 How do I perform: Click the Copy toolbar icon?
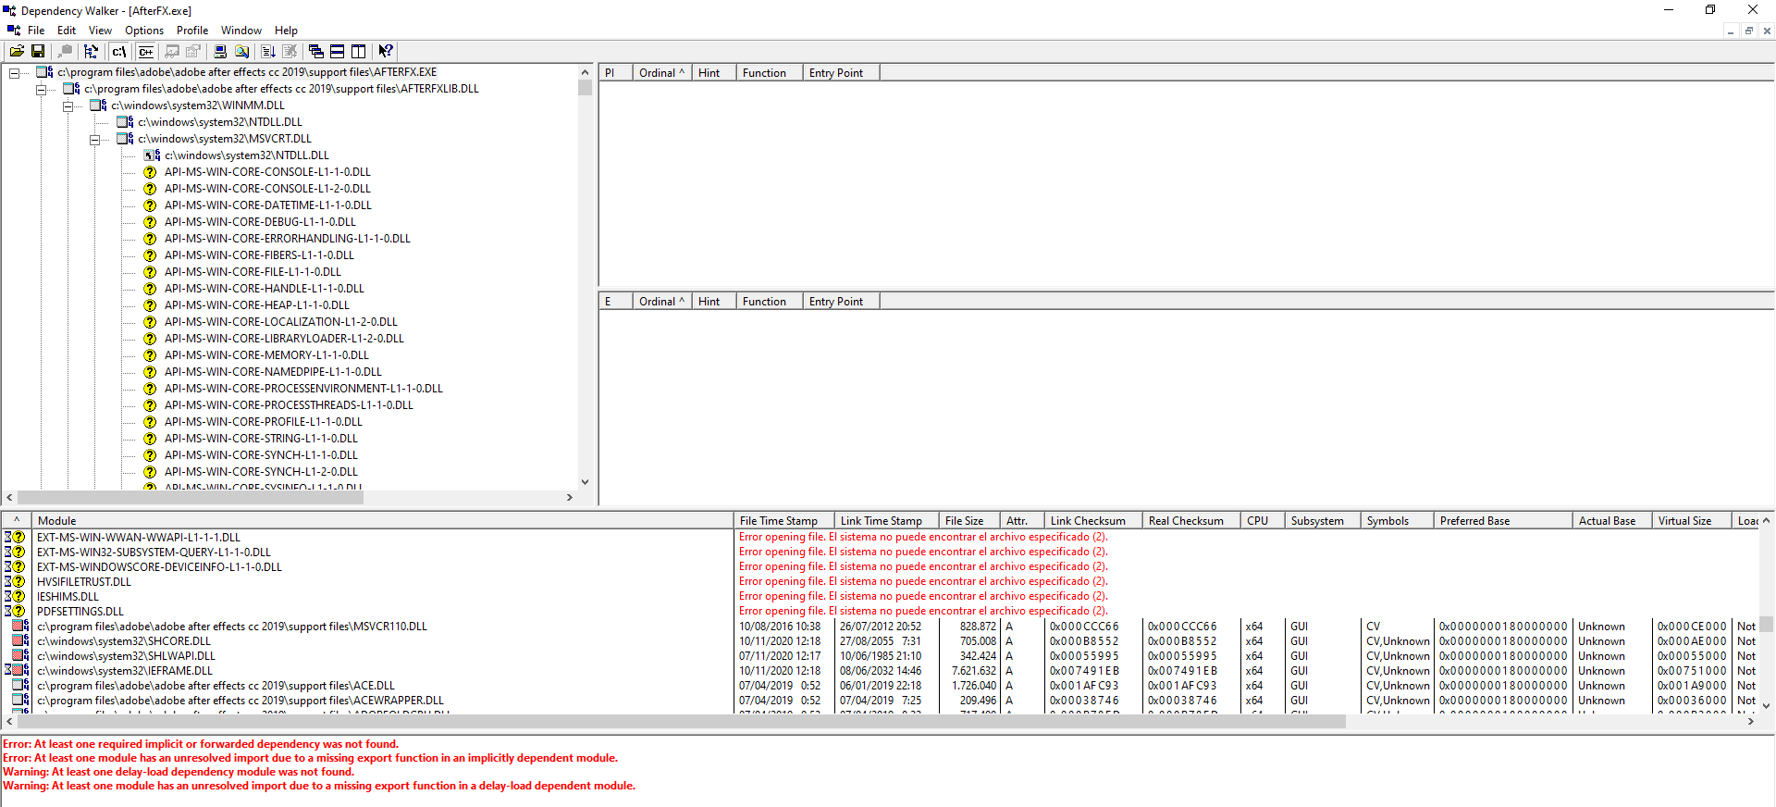[x=65, y=52]
